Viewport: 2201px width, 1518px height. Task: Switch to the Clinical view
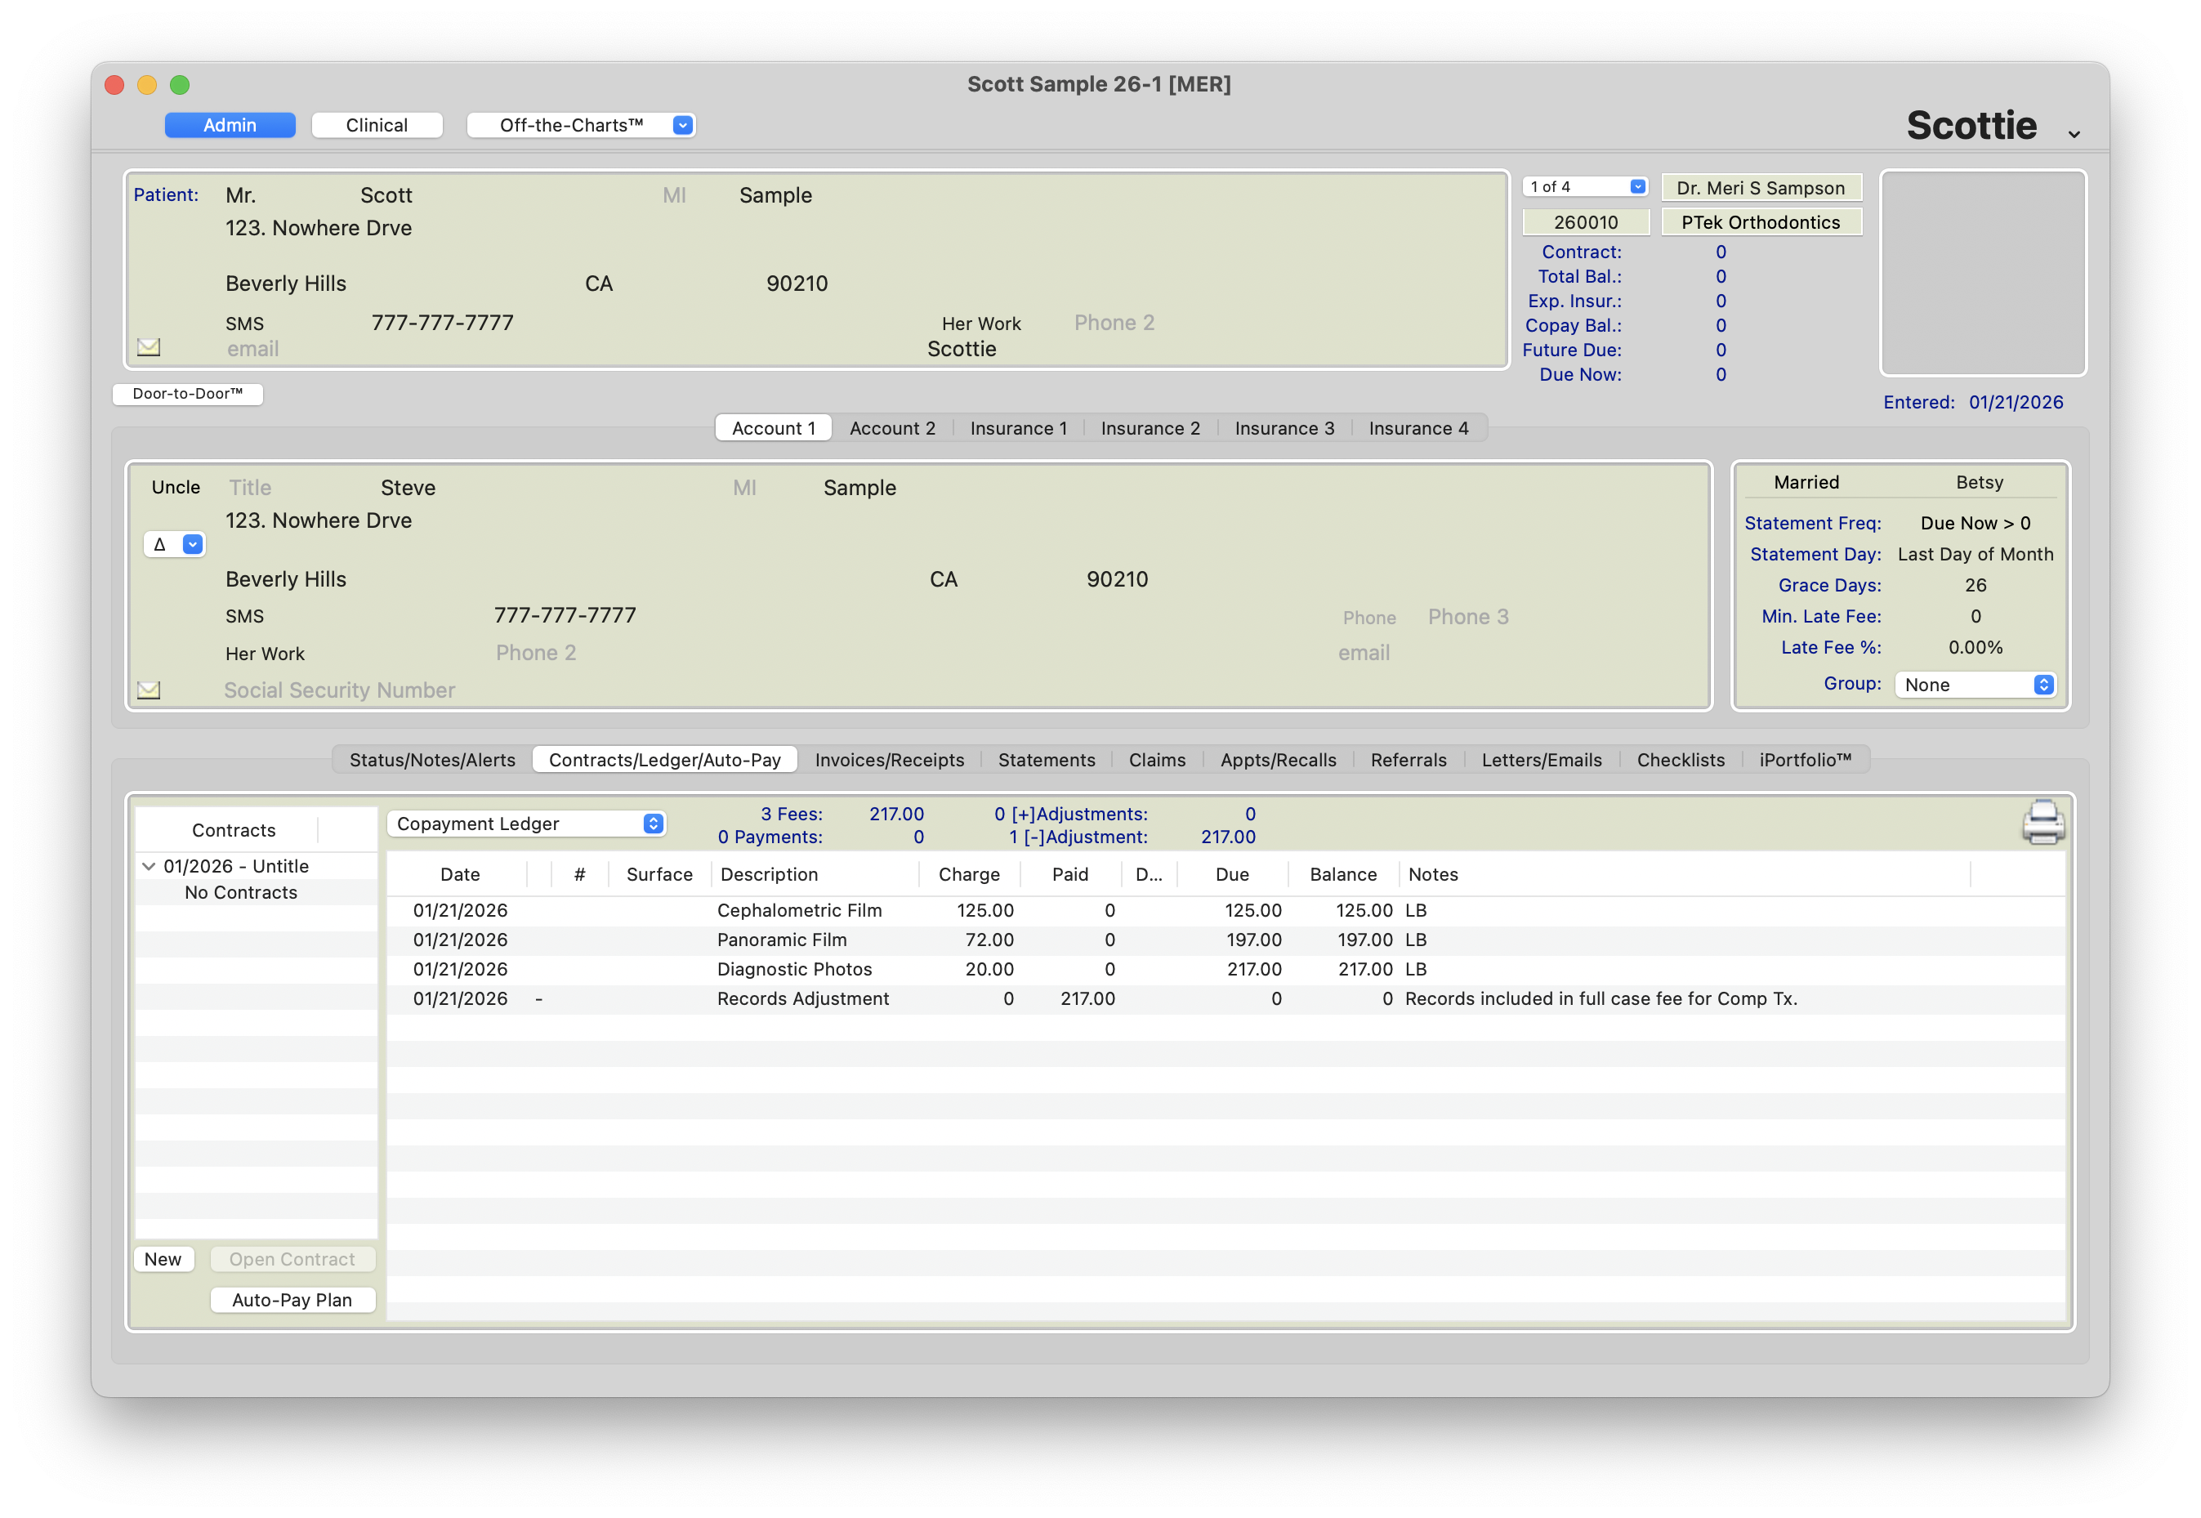click(377, 126)
